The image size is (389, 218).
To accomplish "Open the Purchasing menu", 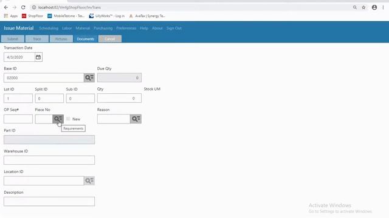I will pos(103,28).
